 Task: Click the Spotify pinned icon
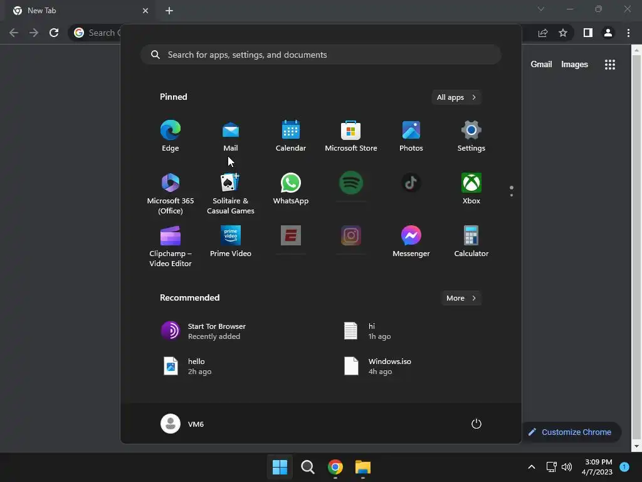click(351, 183)
